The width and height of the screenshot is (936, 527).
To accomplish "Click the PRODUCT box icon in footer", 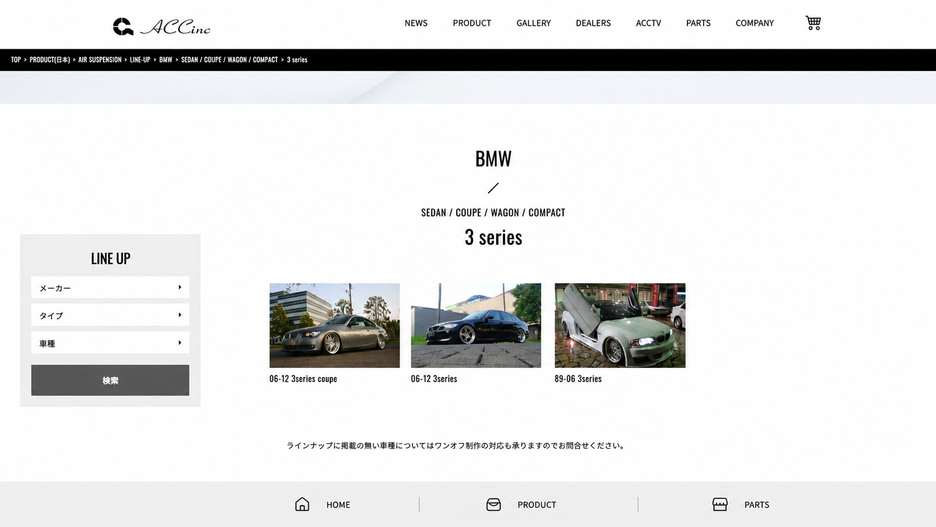I will pos(493,505).
